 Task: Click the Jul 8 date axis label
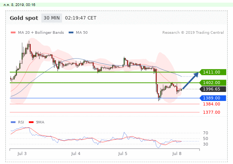(177, 153)
